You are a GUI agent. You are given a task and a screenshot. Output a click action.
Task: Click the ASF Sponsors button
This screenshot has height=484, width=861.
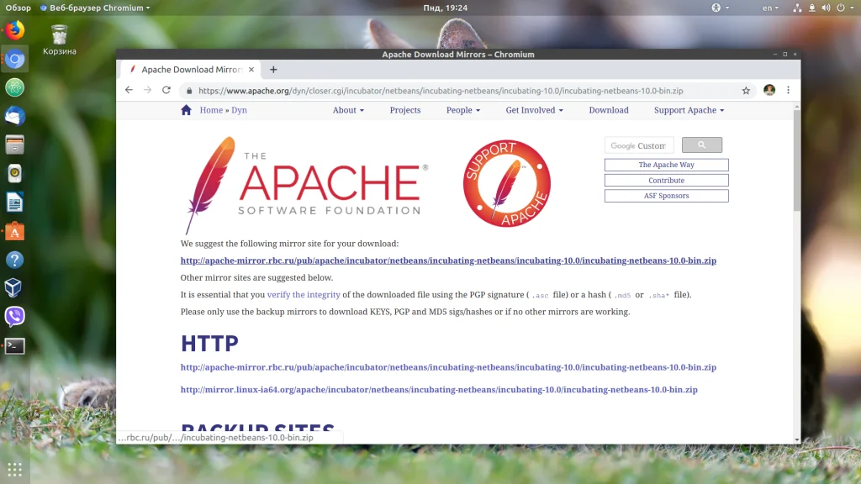tap(666, 195)
